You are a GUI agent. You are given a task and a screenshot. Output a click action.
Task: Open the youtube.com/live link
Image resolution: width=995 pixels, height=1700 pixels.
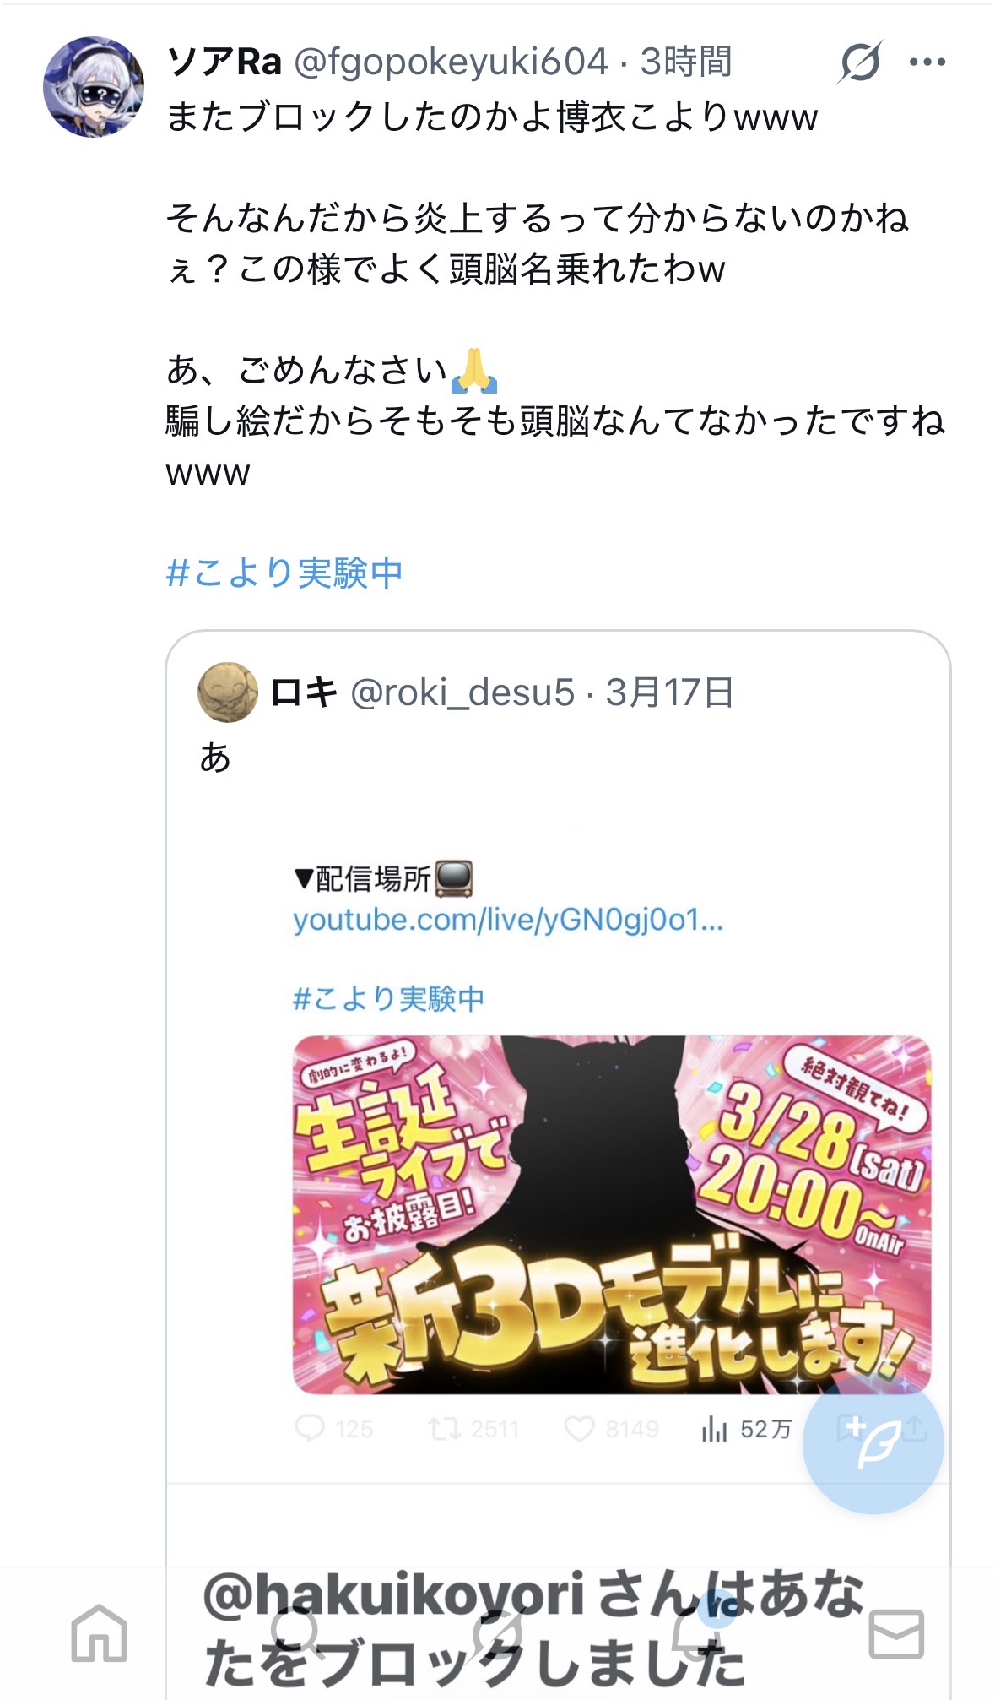(x=508, y=920)
